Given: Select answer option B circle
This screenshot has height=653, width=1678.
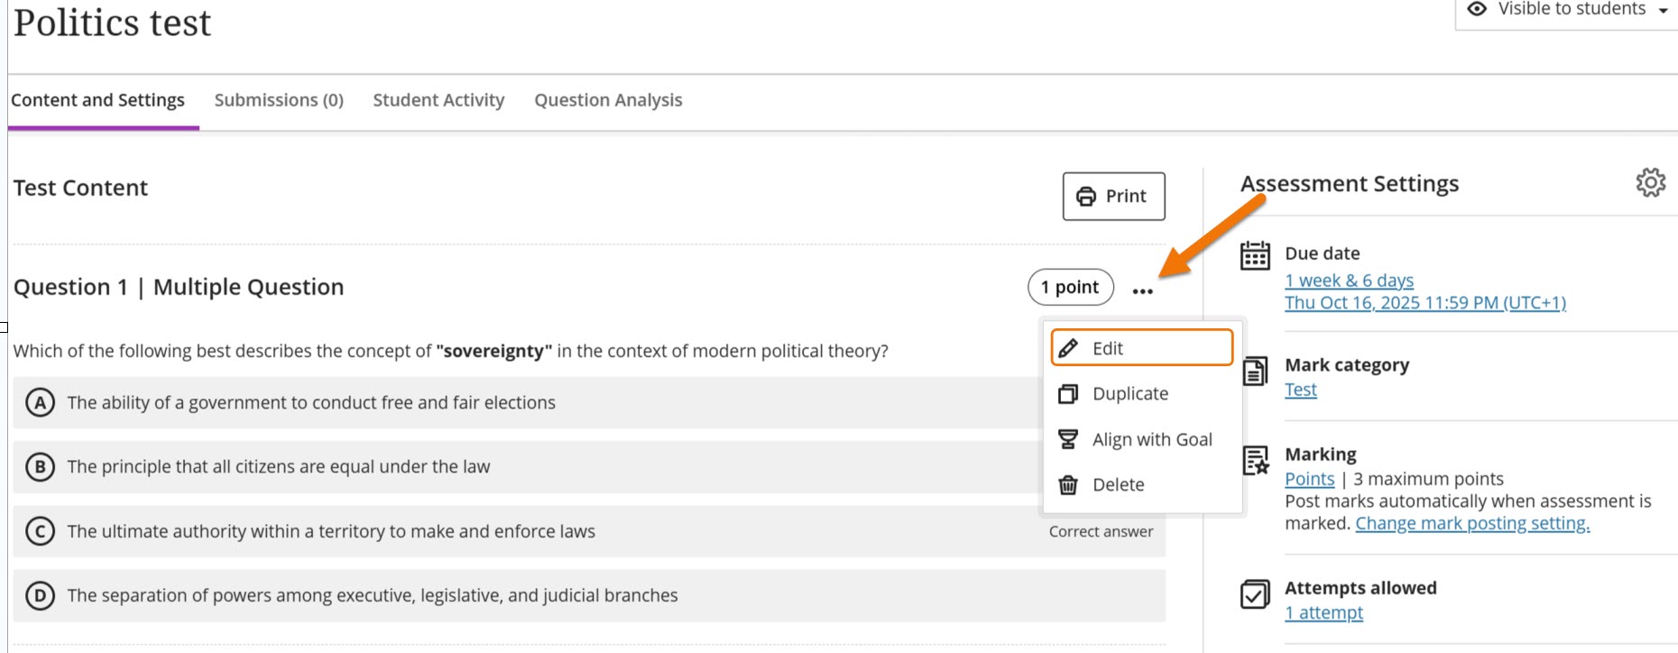Looking at the screenshot, I should 40,467.
